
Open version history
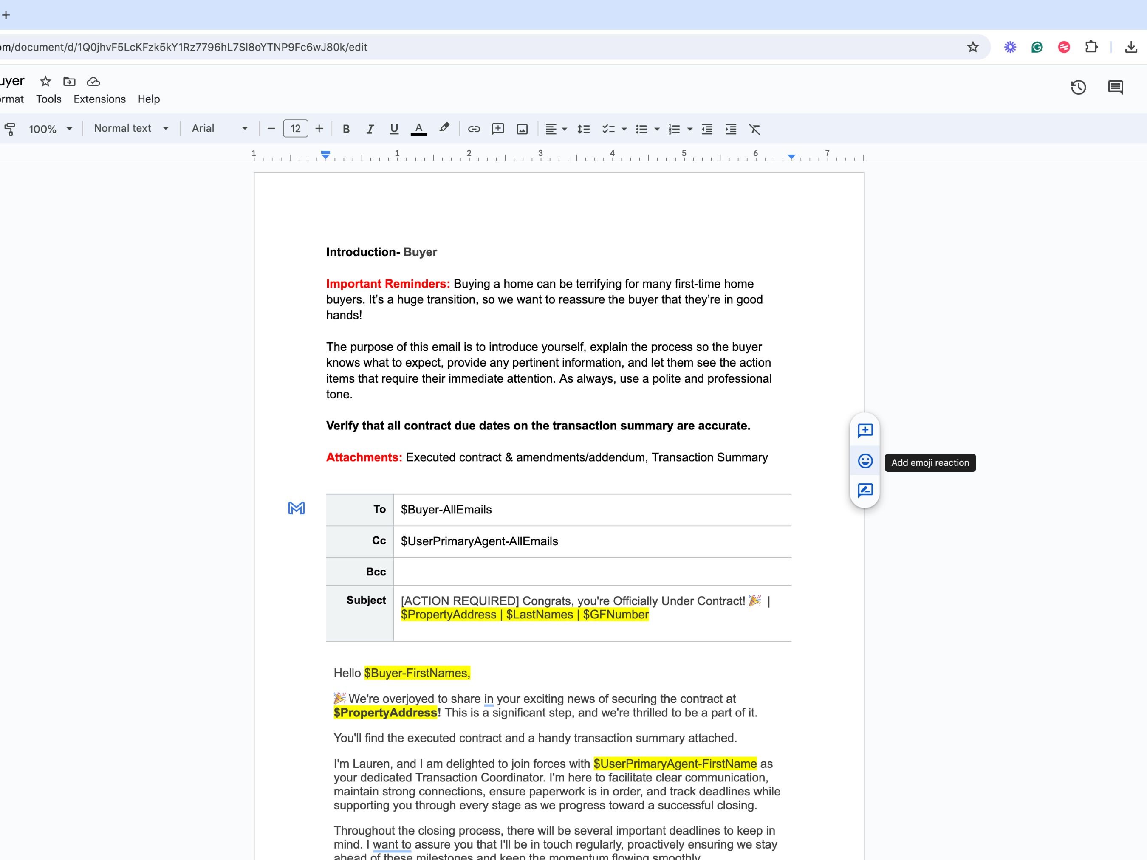click(1079, 87)
